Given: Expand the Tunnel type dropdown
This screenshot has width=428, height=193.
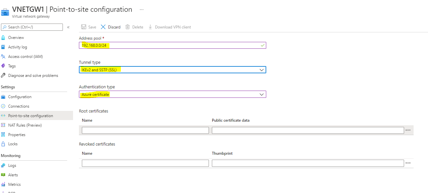Looking at the screenshot, I should click(261, 70).
